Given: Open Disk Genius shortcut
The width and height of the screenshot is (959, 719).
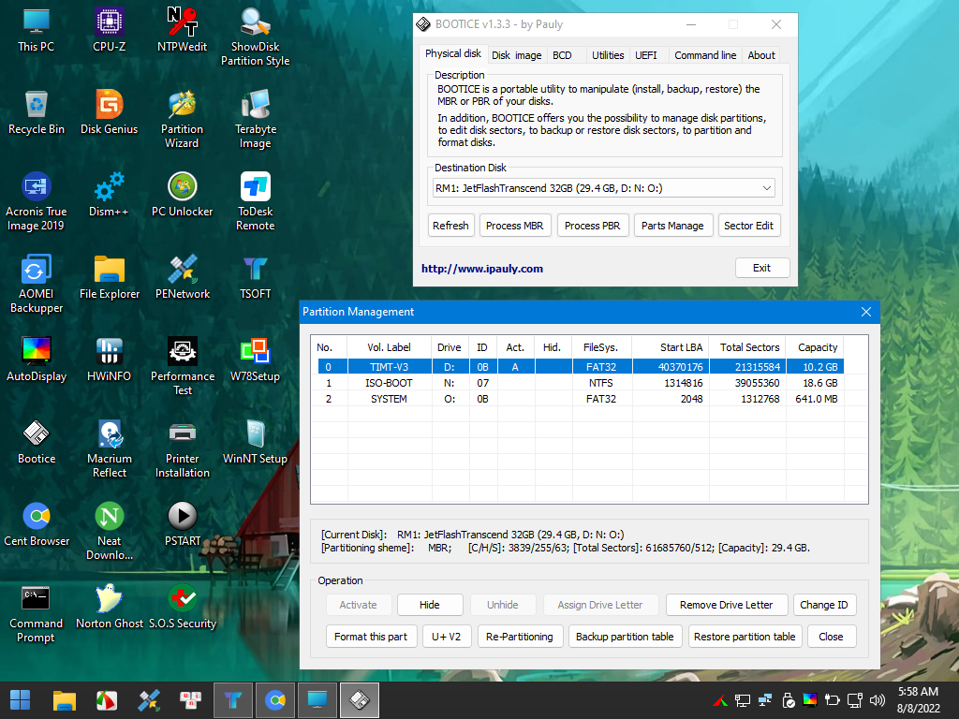Looking at the screenshot, I should (x=110, y=112).
